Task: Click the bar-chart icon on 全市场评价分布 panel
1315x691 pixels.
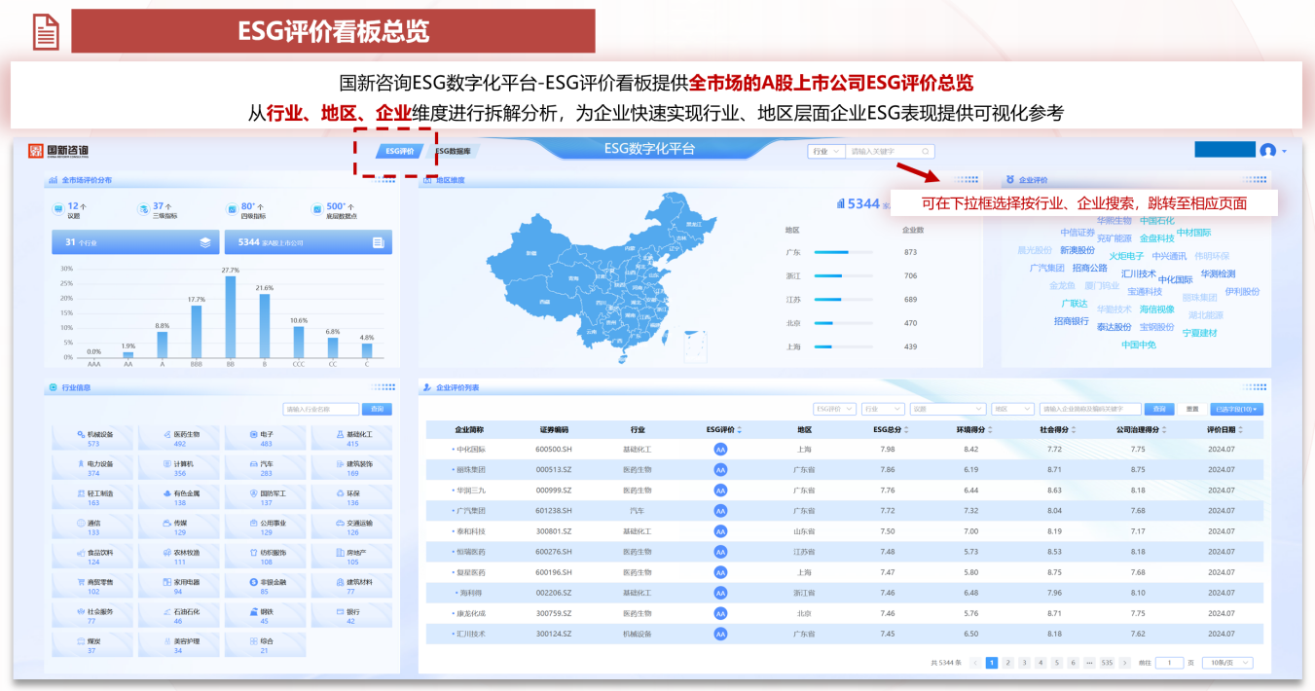Action: 54,180
